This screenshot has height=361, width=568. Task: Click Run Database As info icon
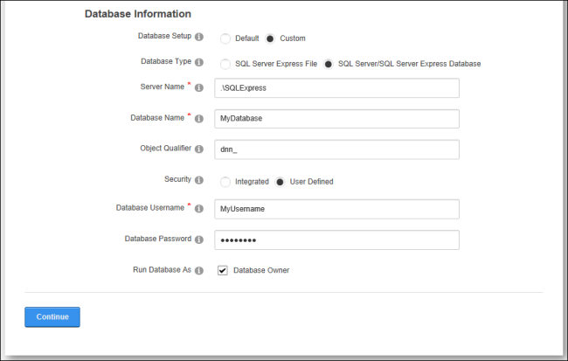pos(199,270)
